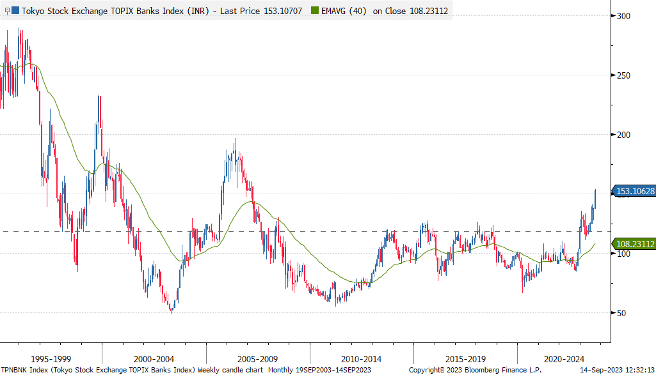
Task: Click the legend pin icon at top left
Action: (x=6, y=11)
